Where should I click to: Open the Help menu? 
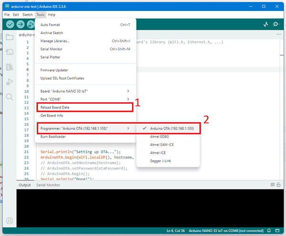51,15
